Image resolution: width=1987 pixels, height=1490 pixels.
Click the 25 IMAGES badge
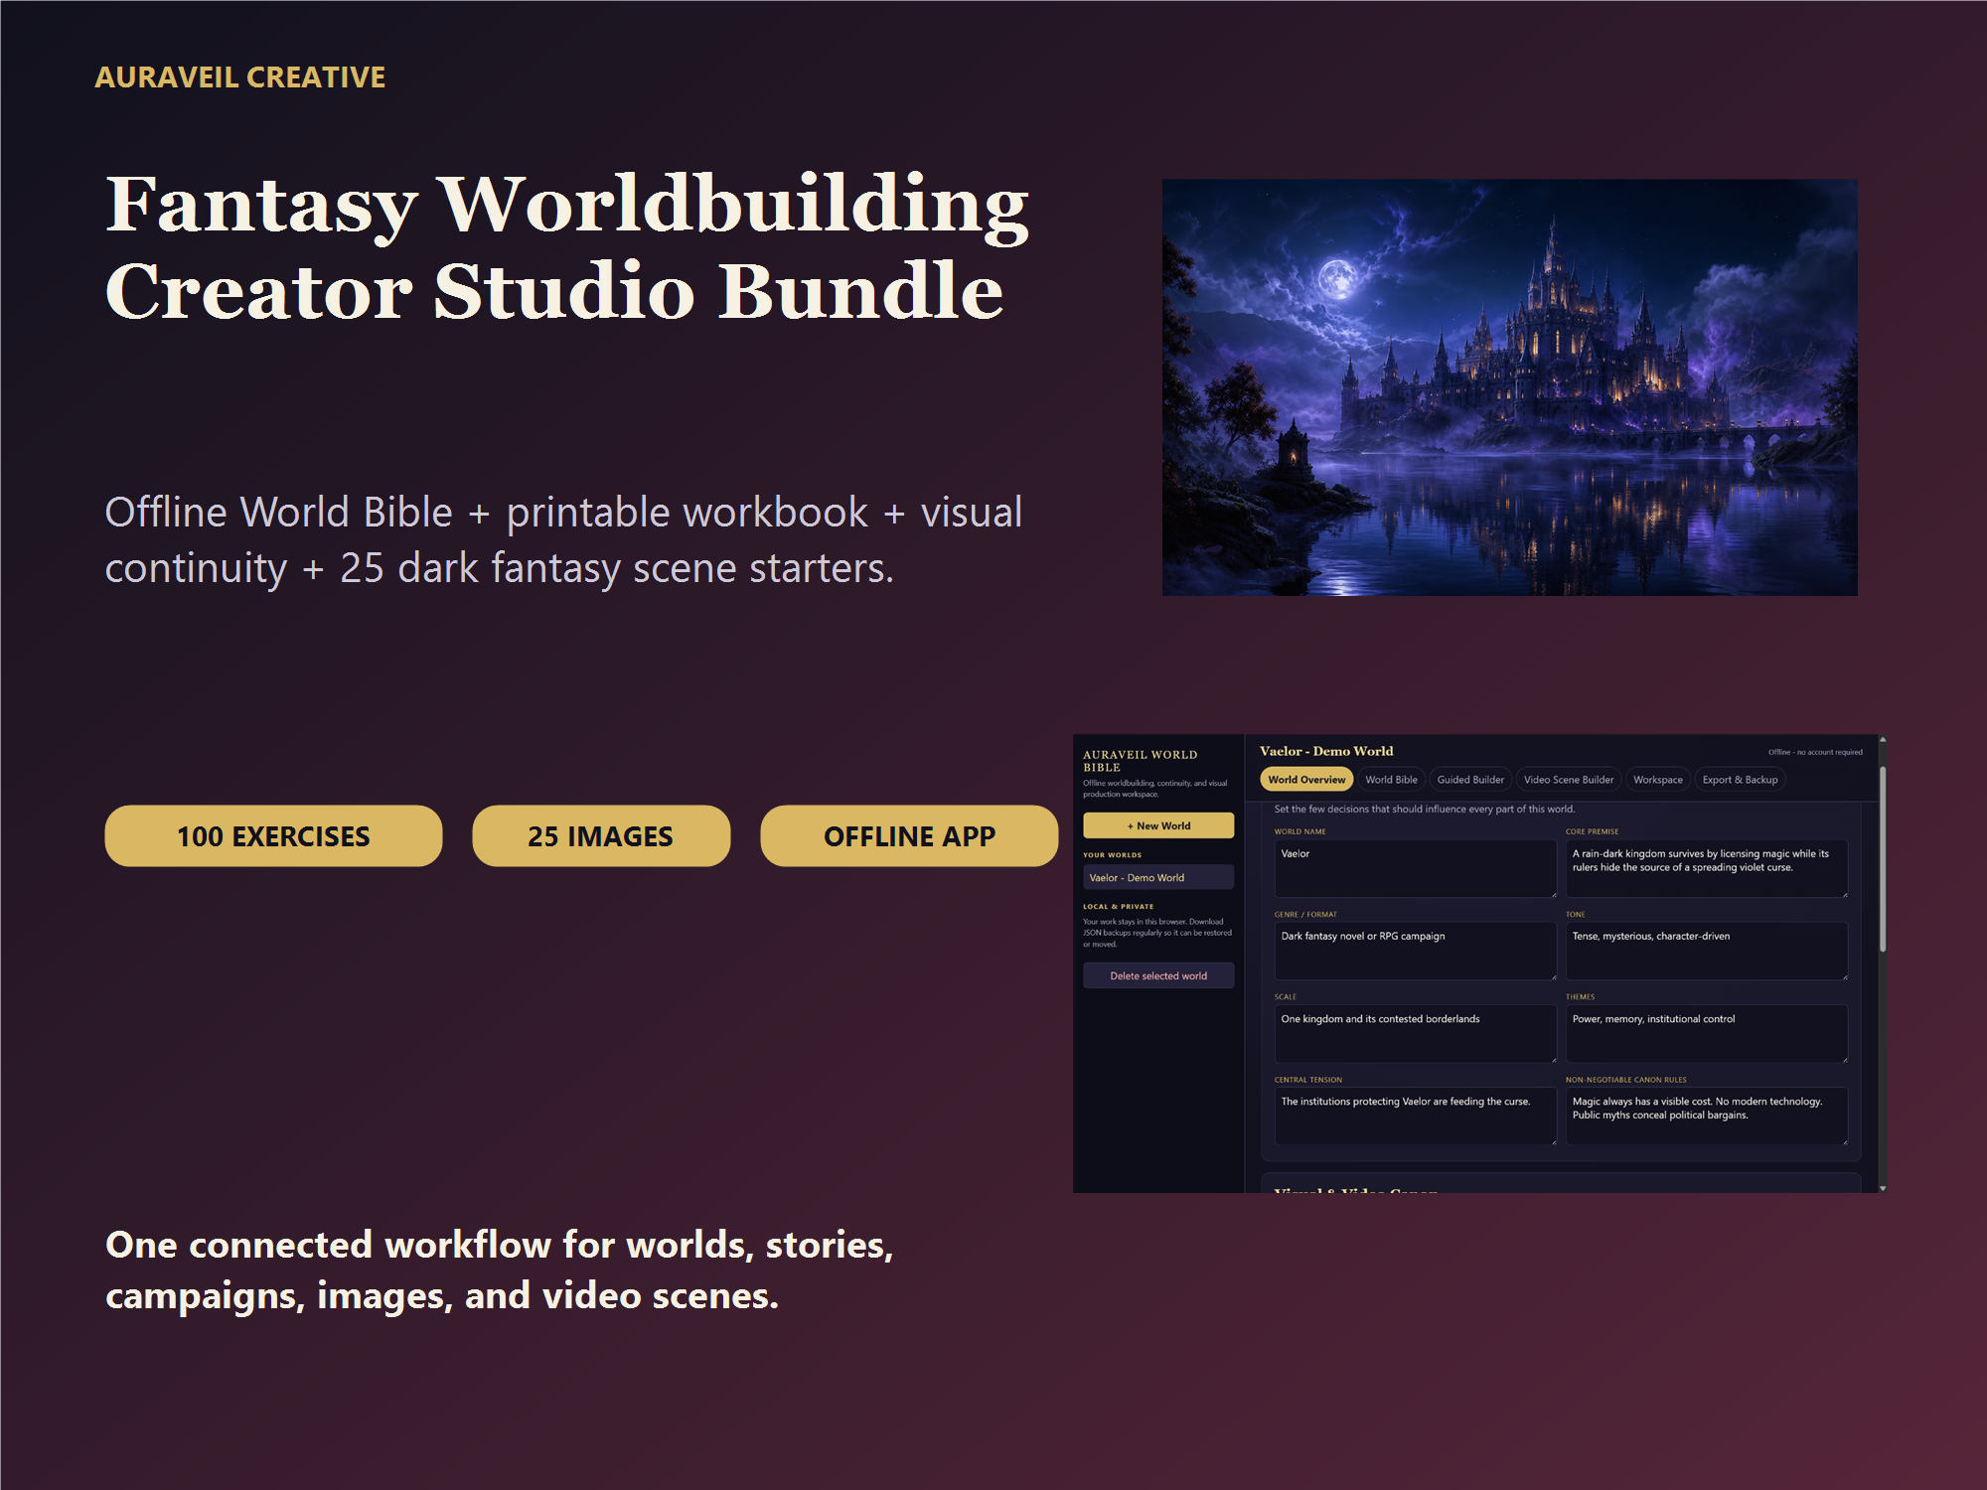tap(601, 835)
